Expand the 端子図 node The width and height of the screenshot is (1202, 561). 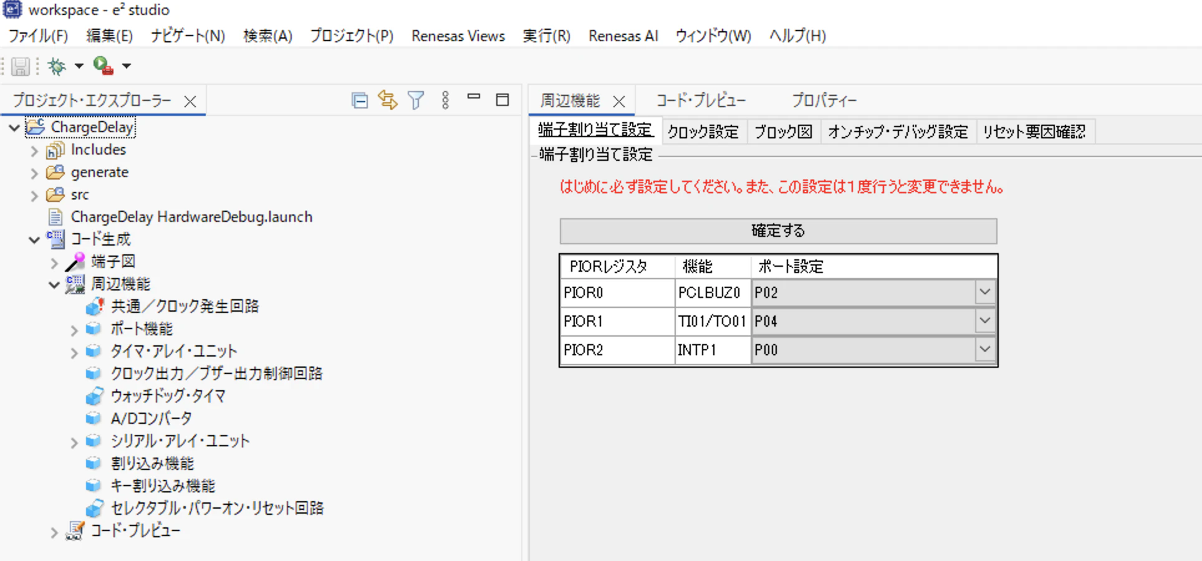click(x=54, y=263)
